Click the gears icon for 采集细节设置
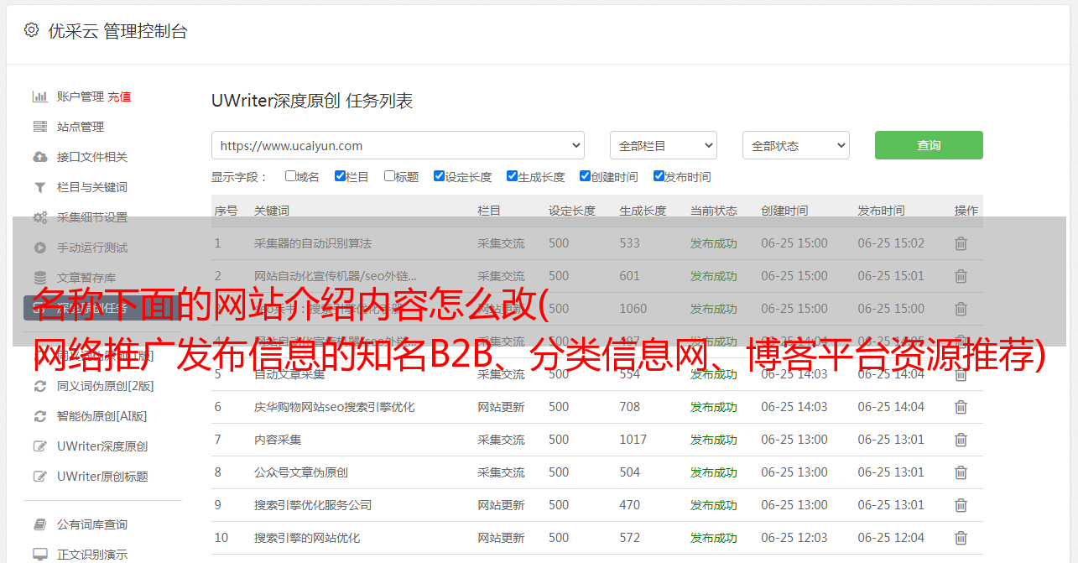The height and width of the screenshot is (563, 1078). point(39,217)
